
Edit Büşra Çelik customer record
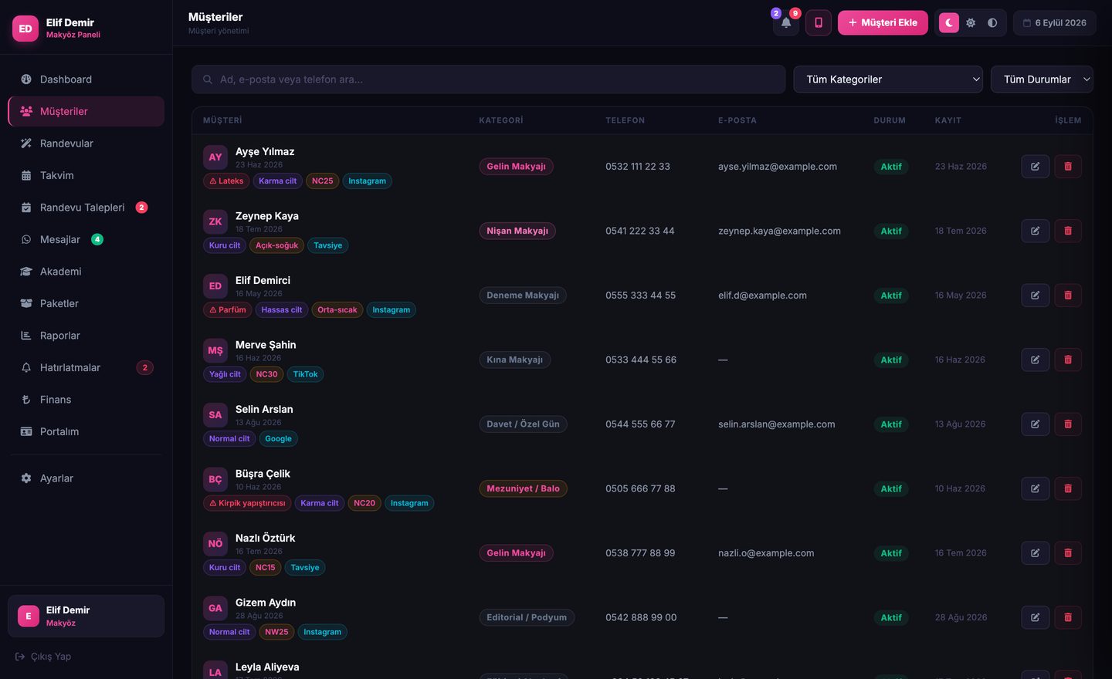click(x=1035, y=488)
